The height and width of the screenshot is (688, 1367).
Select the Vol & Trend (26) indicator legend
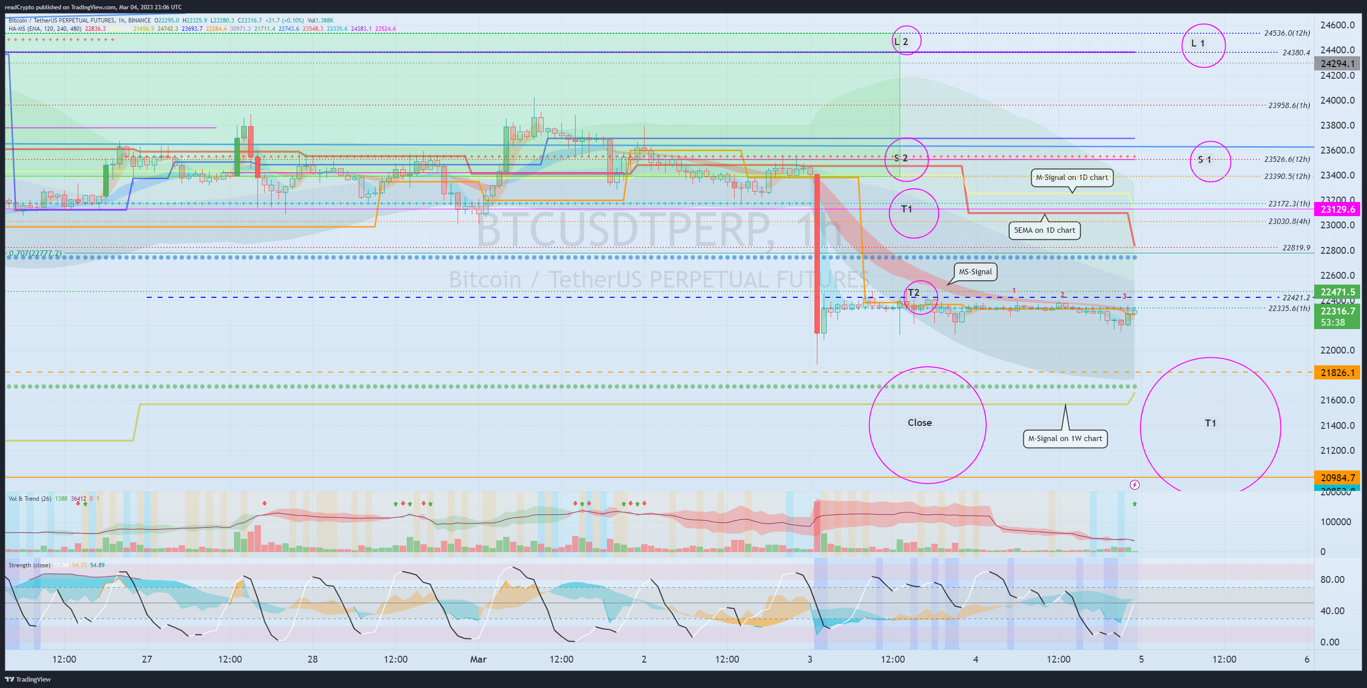point(30,498)
